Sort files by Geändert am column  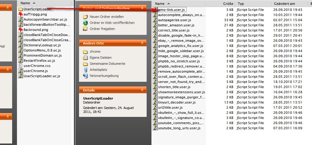284,4
